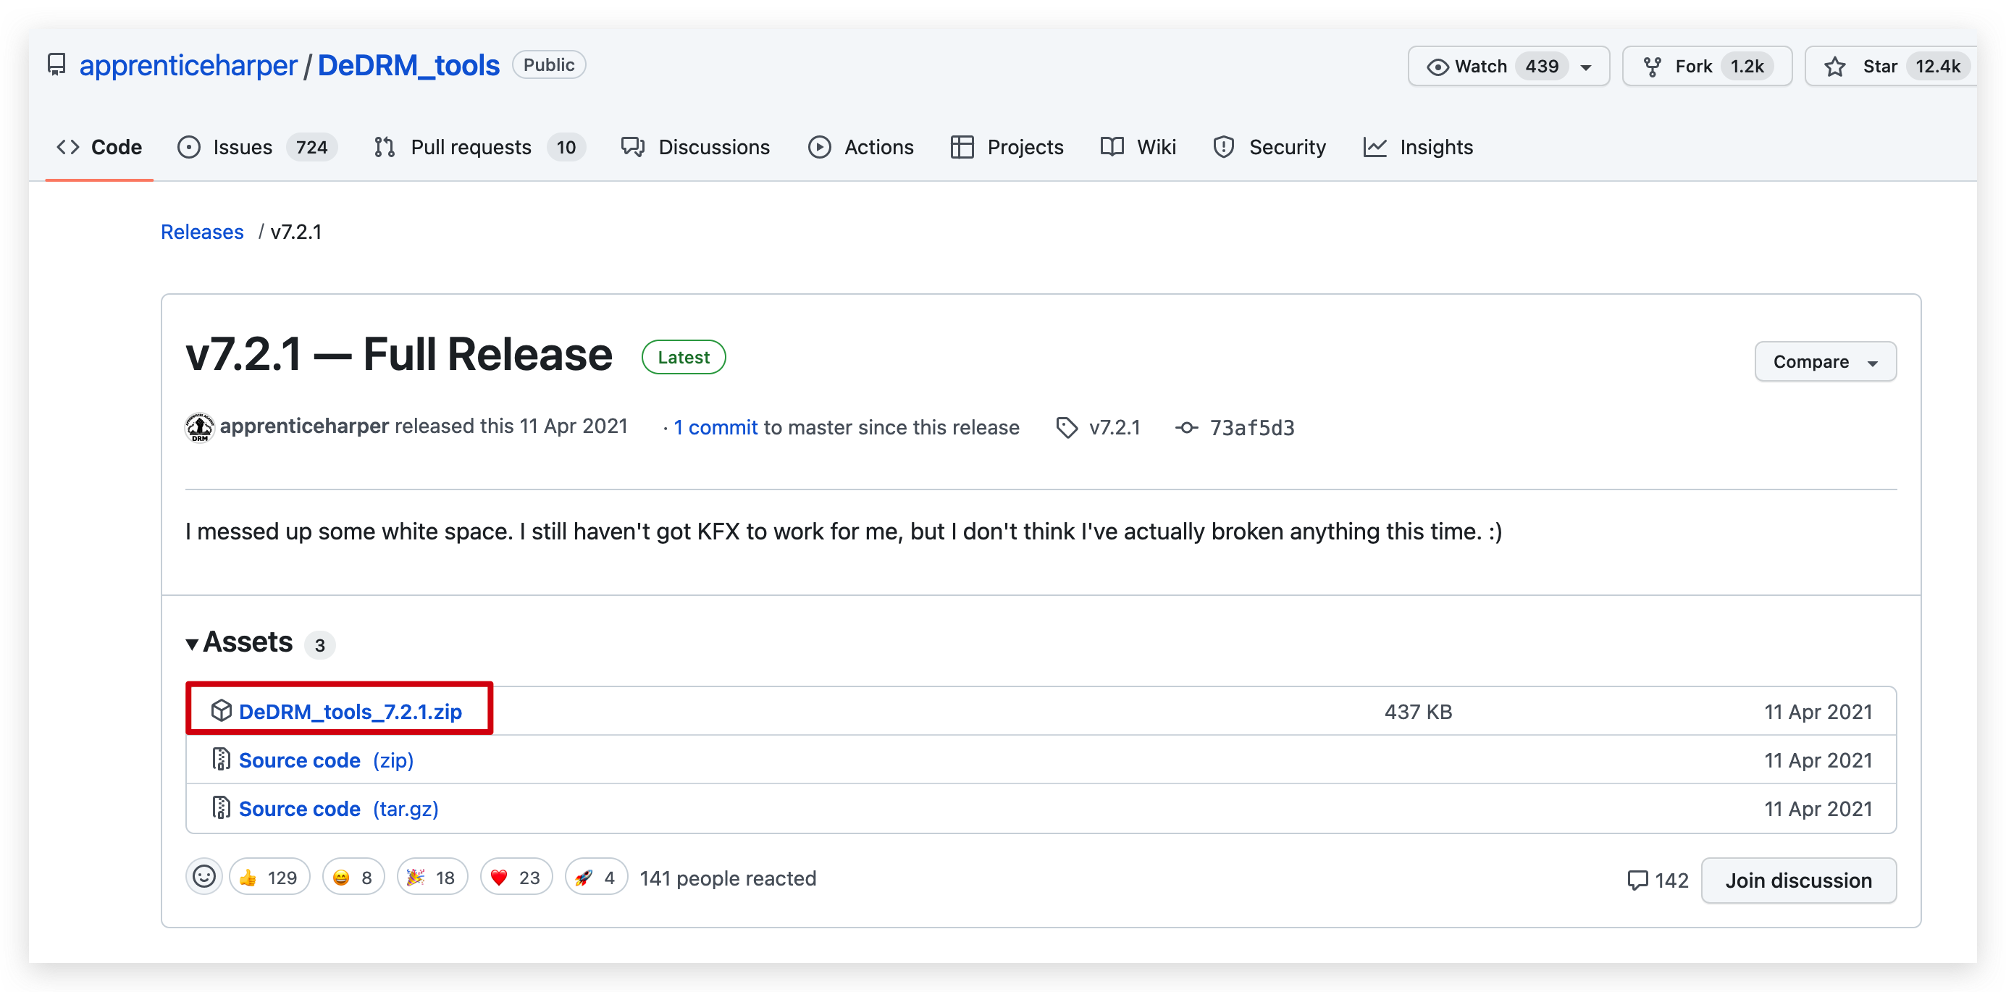Click the Assets count badge 3
The width and height of the screenshot is (2006, 992).
pyautogui.click(x=319, y=644)
